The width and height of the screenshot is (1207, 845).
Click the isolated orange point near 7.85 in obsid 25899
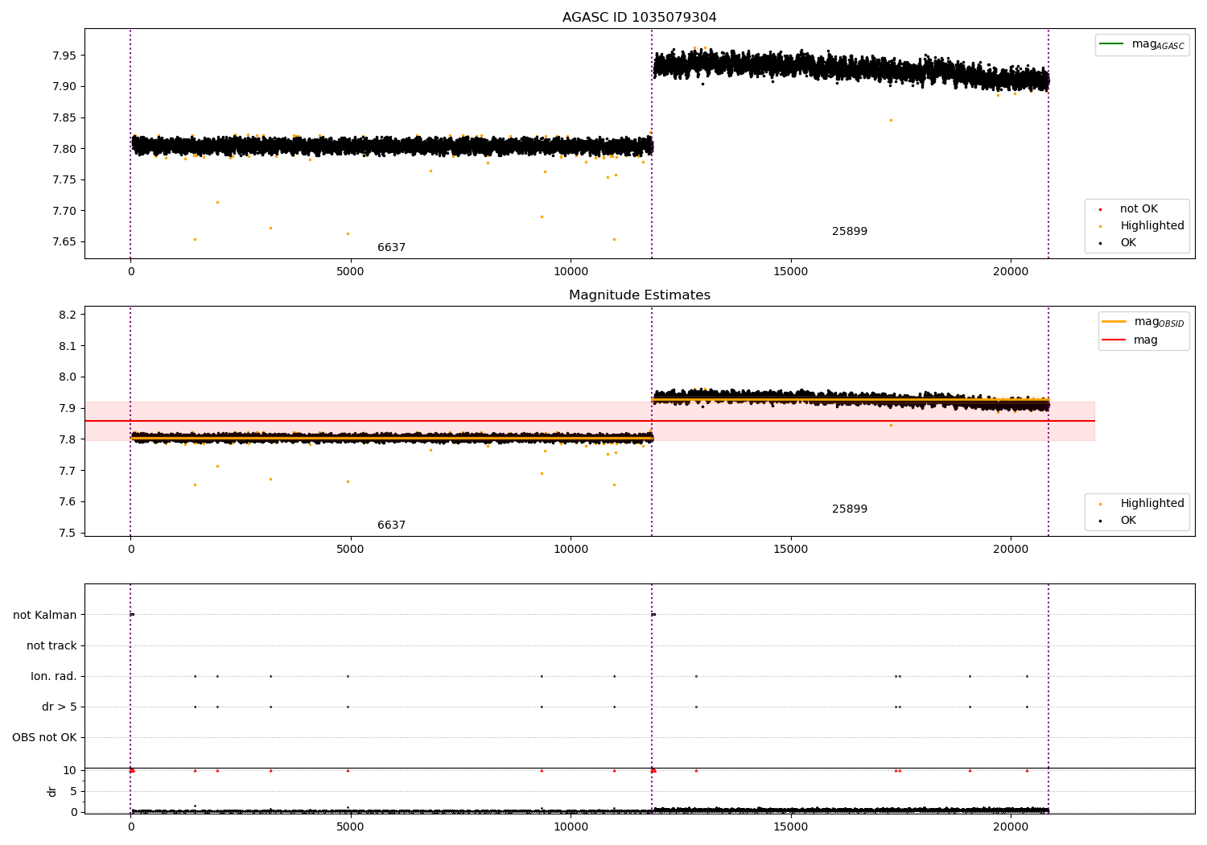[x=891, y=120]
